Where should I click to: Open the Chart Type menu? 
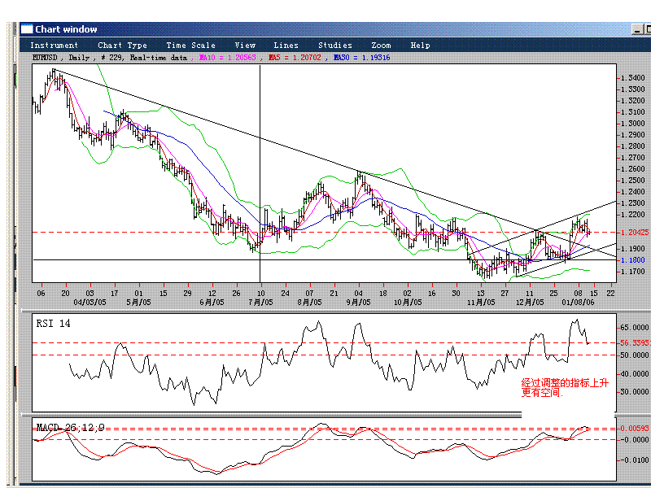pos(122,46)
